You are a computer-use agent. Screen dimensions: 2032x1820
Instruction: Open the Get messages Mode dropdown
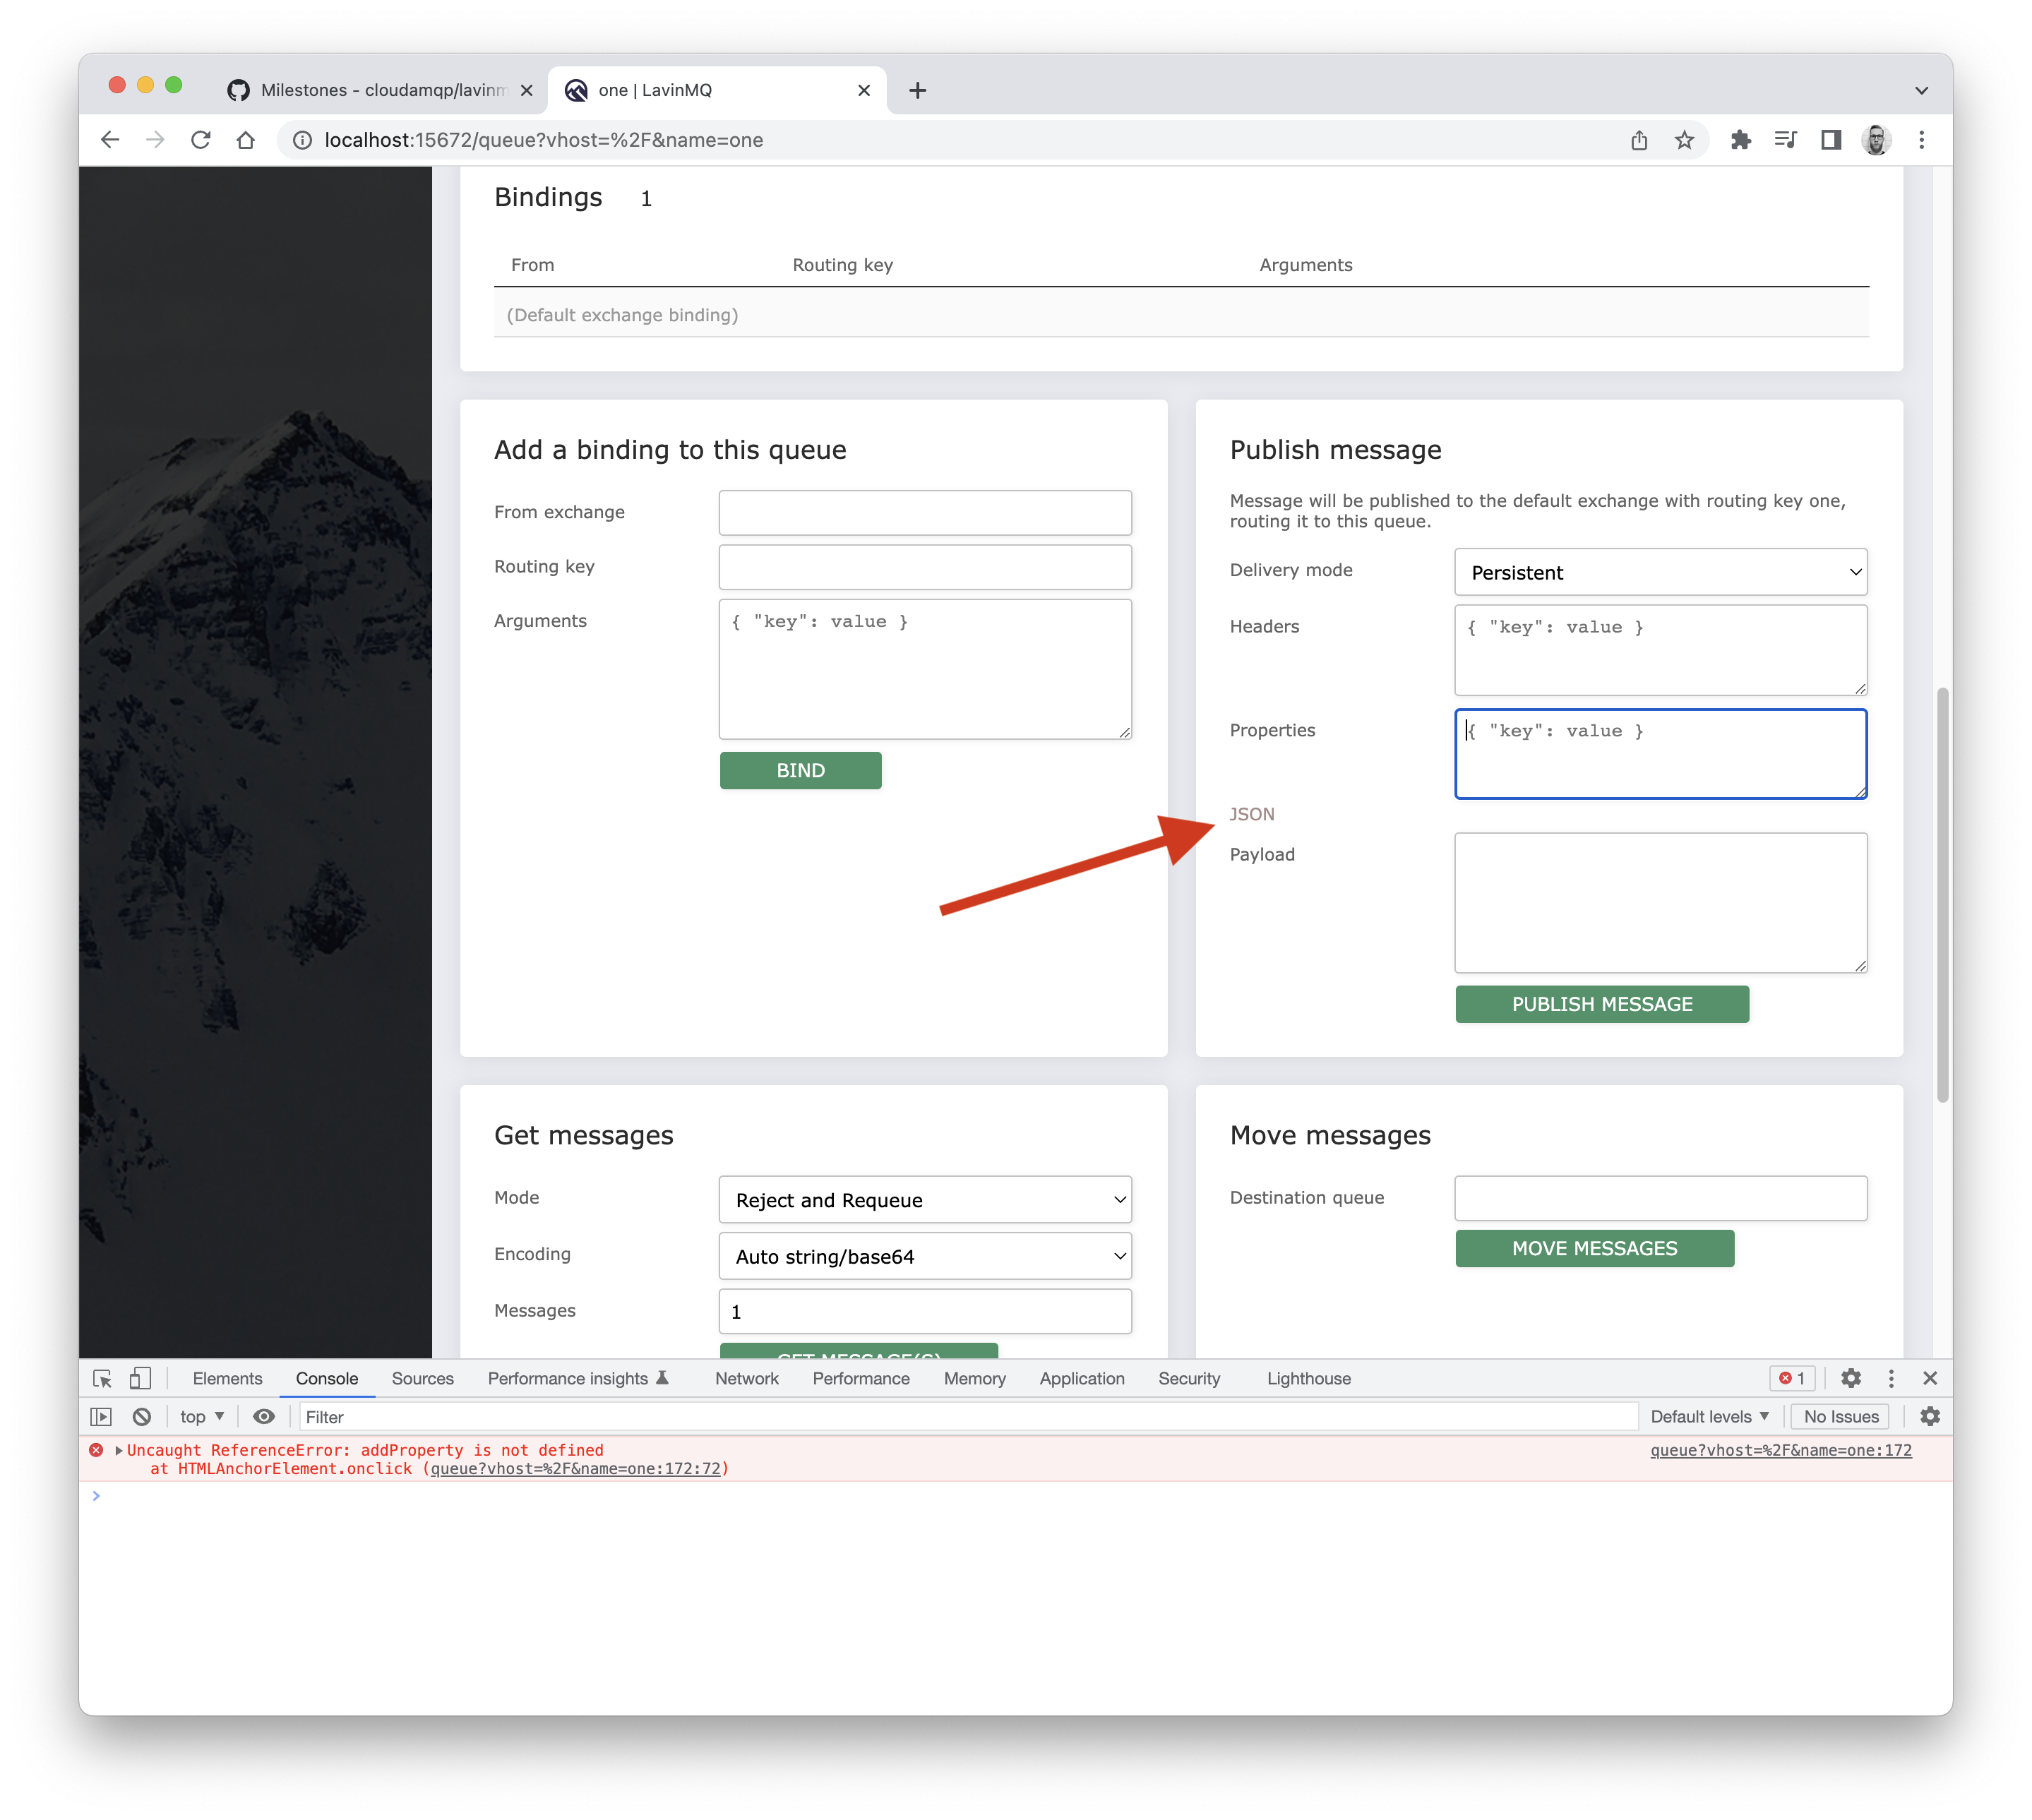tap(925, 1199)
